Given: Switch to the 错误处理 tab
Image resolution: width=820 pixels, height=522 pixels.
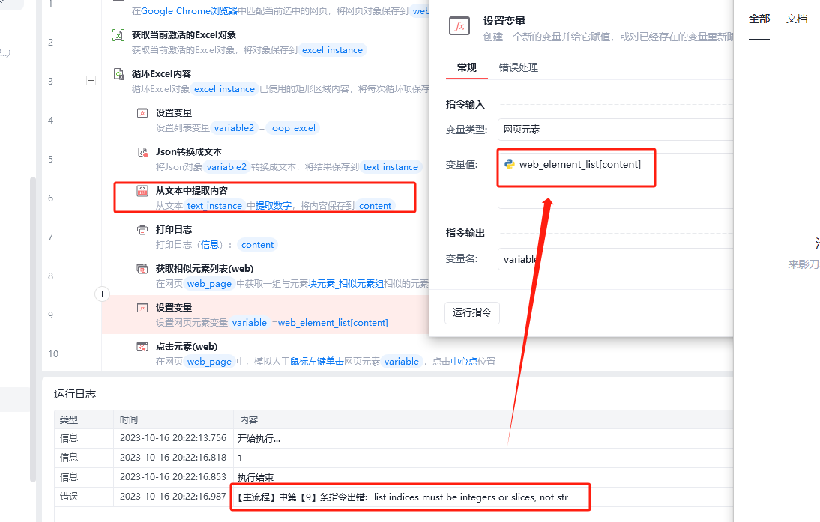Looking at the screenshot, I should point(518,67).
